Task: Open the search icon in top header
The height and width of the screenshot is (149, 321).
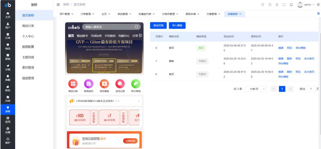Action: (x=270, y=5)
